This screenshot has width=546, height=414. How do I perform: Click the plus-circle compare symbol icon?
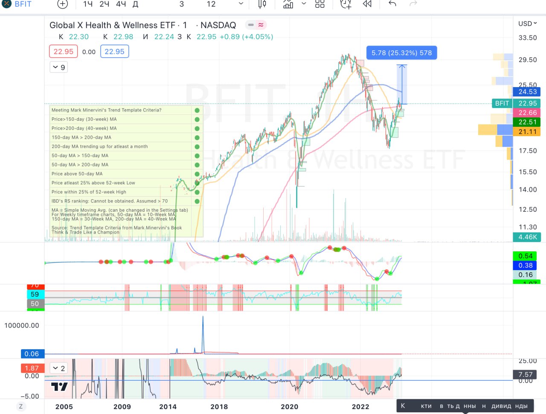[x=62, y=4]
